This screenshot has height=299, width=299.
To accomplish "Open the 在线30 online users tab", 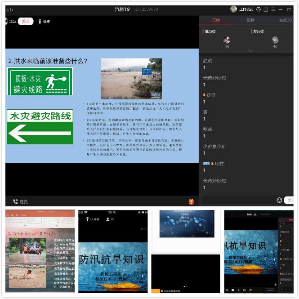I will point(285,20).
